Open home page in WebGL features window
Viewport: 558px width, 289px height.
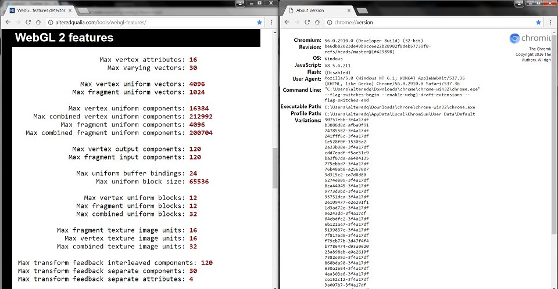point(38,22)
